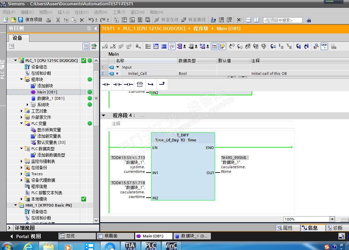Expand the 详细视图 details view panel
The image size is (349, 250).
point(9,228)
